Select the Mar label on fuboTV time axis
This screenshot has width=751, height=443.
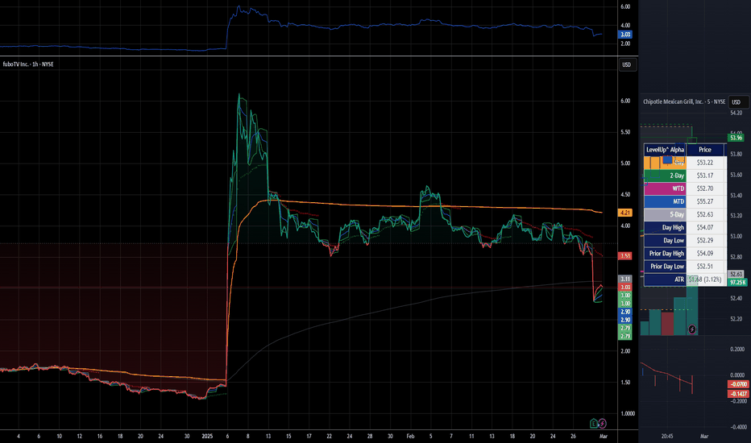604,437
